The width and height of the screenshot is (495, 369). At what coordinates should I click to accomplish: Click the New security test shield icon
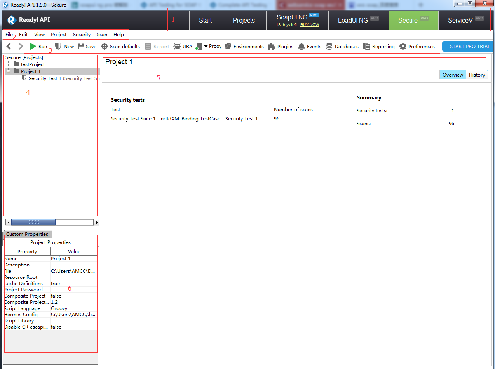coord(58,46)
